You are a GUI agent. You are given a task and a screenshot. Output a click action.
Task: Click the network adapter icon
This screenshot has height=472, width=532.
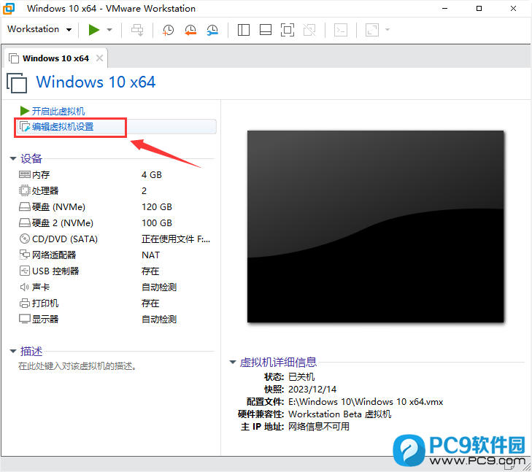tap(24, 255)
